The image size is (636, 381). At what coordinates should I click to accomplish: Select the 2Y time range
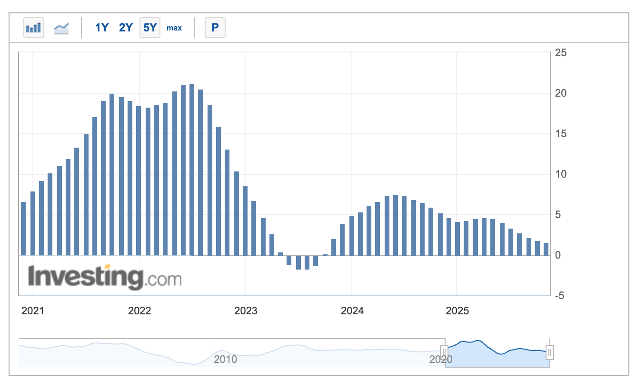[x=126, y=28]
